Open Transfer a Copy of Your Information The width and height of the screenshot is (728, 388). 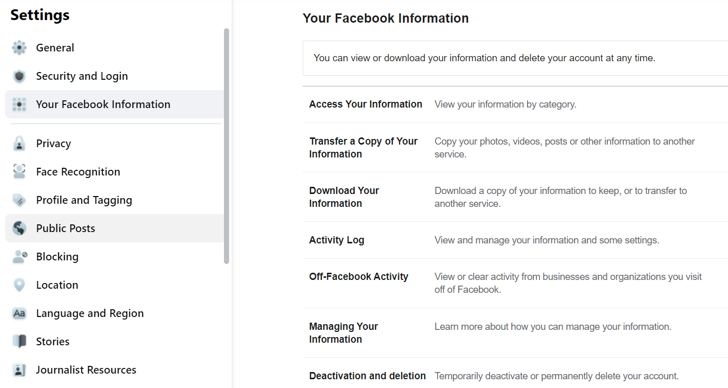coord(515,148)
